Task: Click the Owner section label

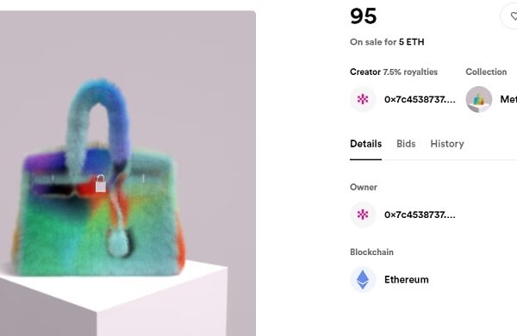Action: click(x=364, y=187)
